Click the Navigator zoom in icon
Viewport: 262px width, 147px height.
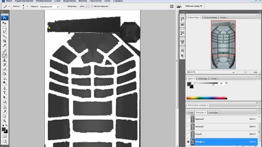(255, 72)
